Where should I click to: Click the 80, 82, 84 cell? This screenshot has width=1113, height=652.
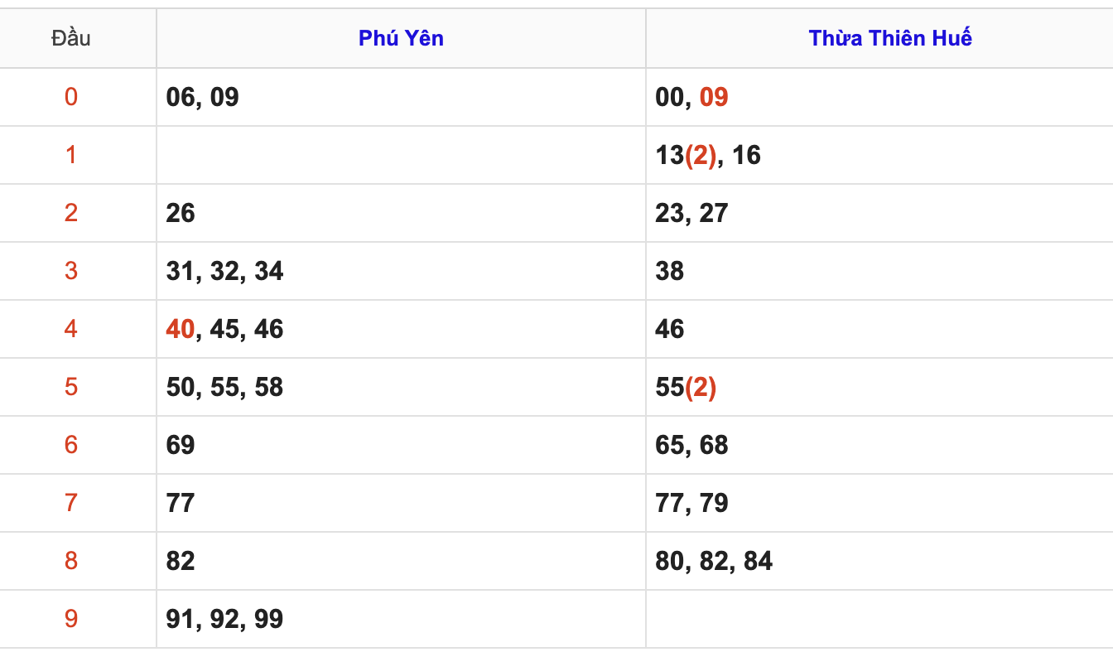point(879,561)
